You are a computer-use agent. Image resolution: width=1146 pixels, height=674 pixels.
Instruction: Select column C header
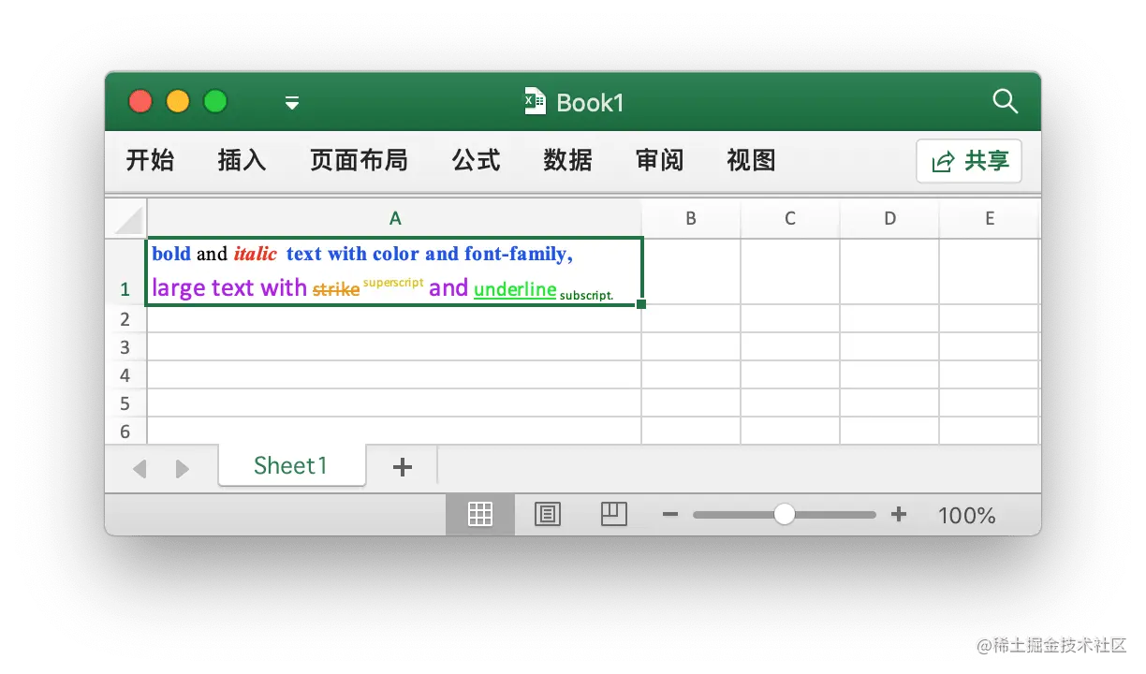pos(790,218)
